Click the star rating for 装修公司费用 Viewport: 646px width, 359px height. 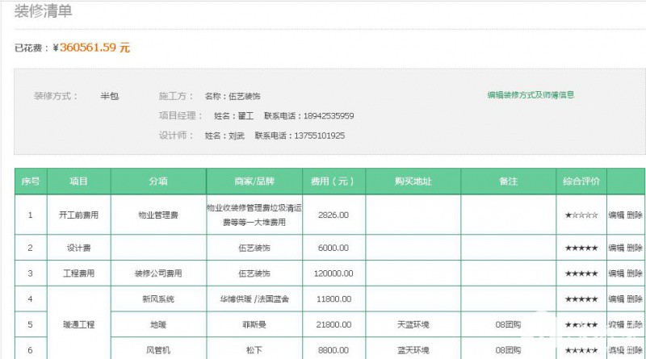(581, 273)
